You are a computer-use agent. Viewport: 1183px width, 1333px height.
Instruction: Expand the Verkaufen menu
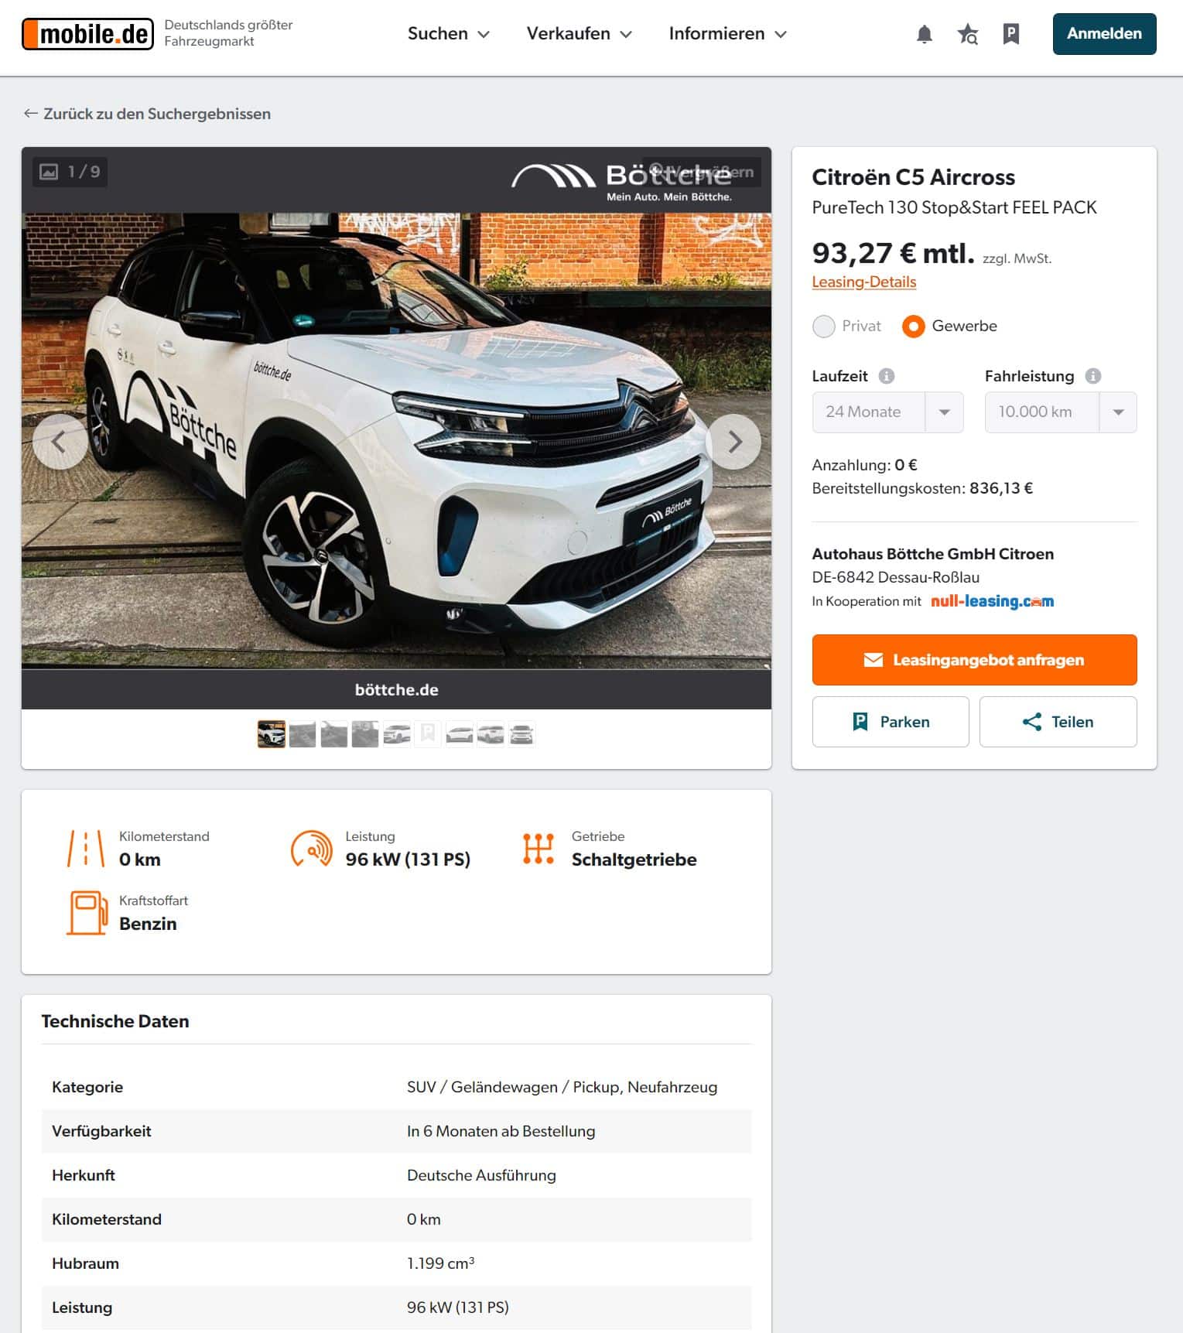pyautogui.click(x=580, y=34)
